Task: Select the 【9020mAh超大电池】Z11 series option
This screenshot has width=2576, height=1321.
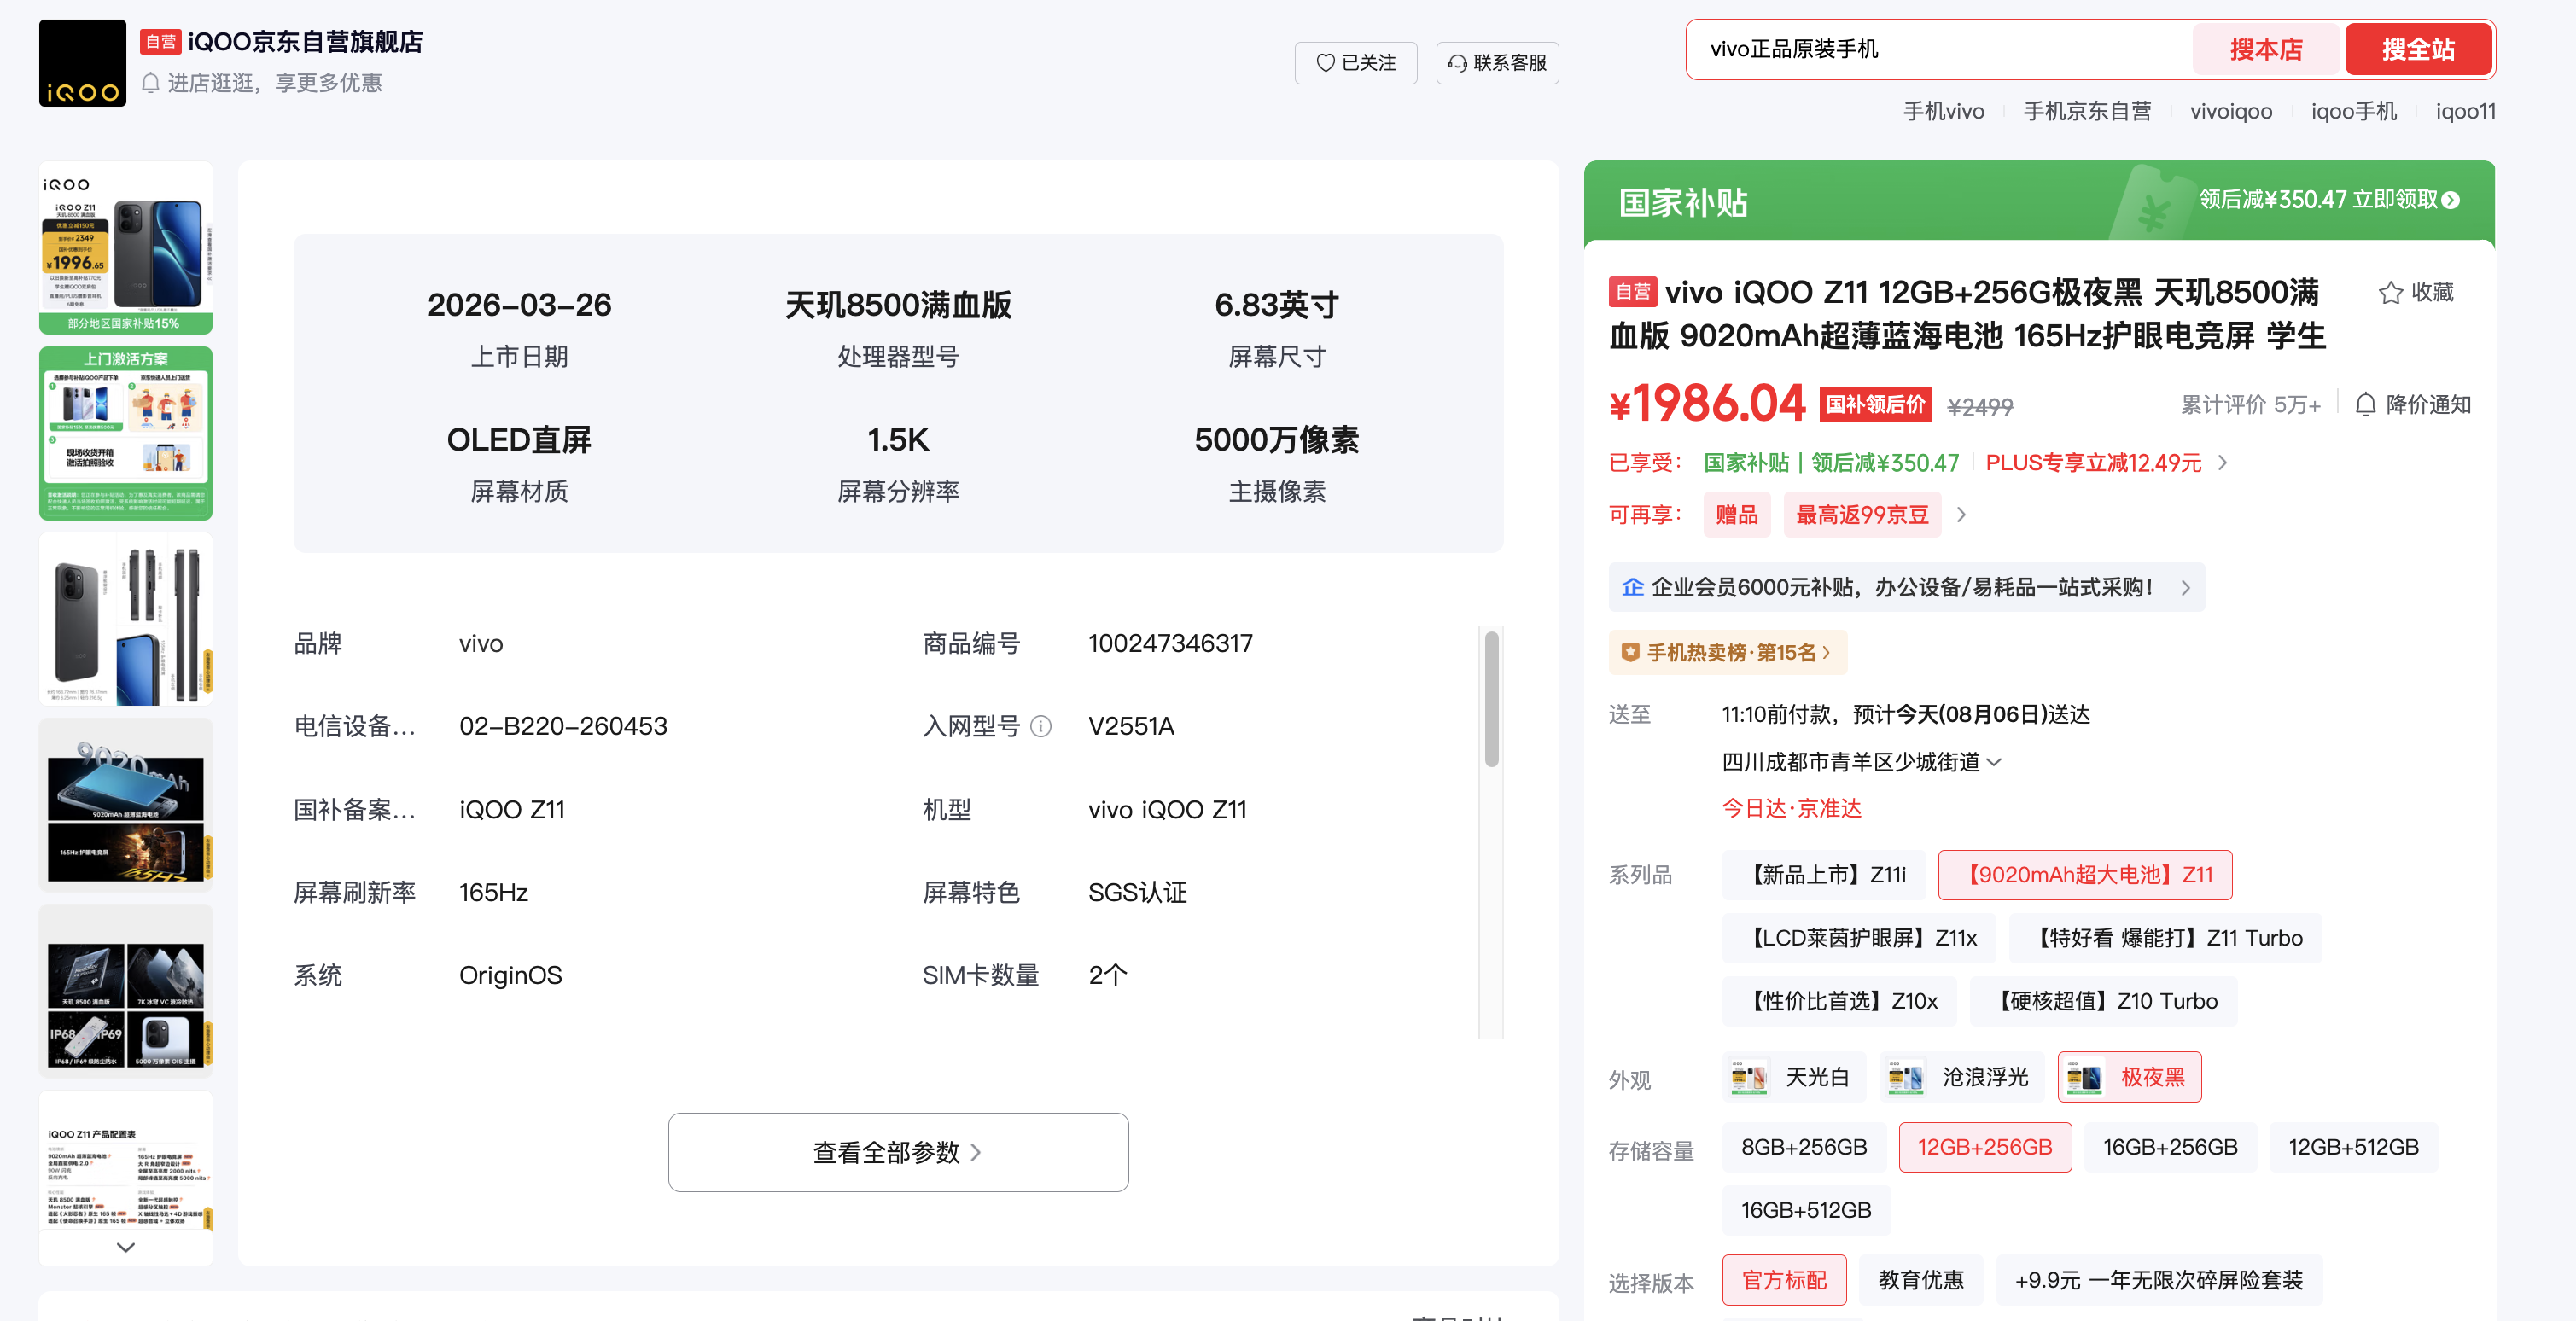Action: pyautogui.click(x=2085, y=875)
